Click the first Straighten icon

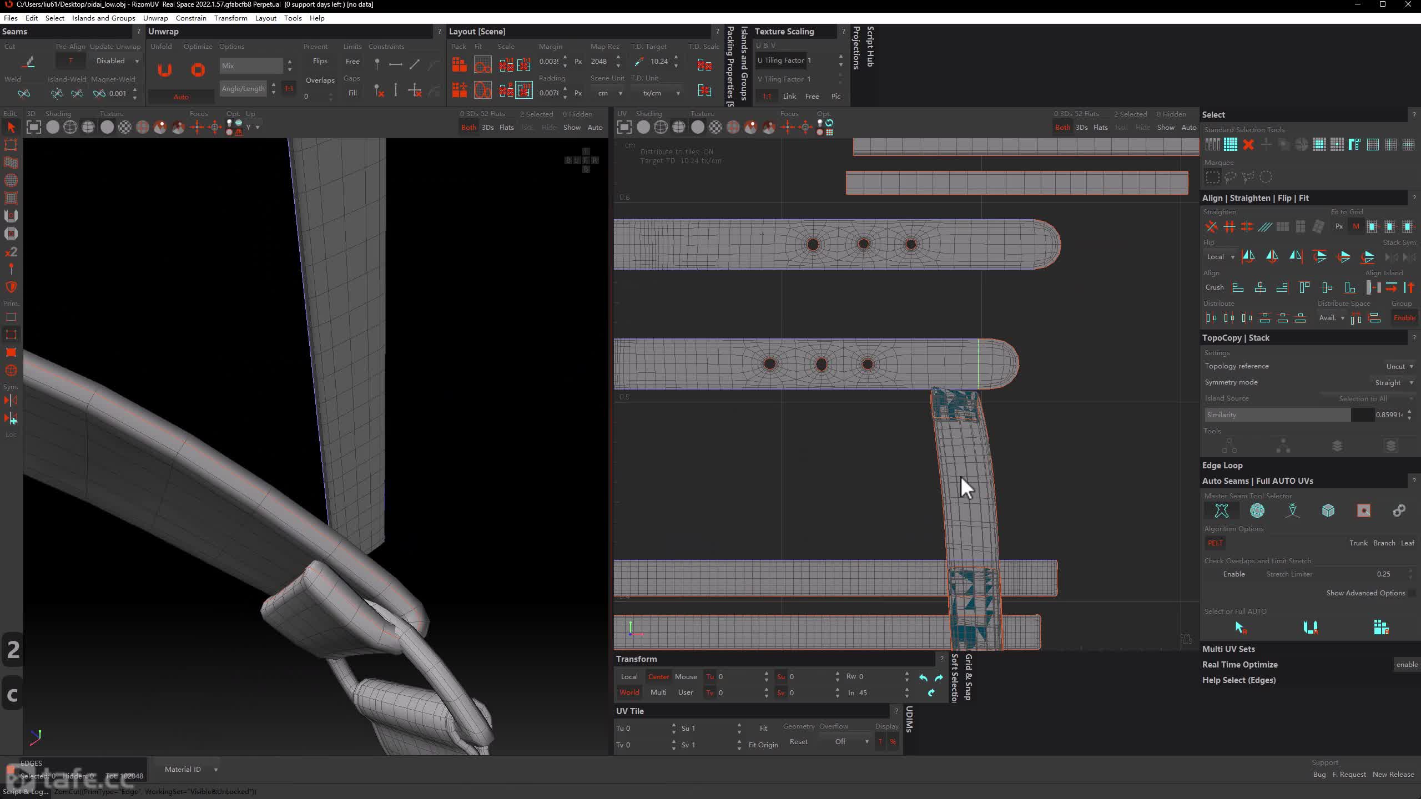1211,226
